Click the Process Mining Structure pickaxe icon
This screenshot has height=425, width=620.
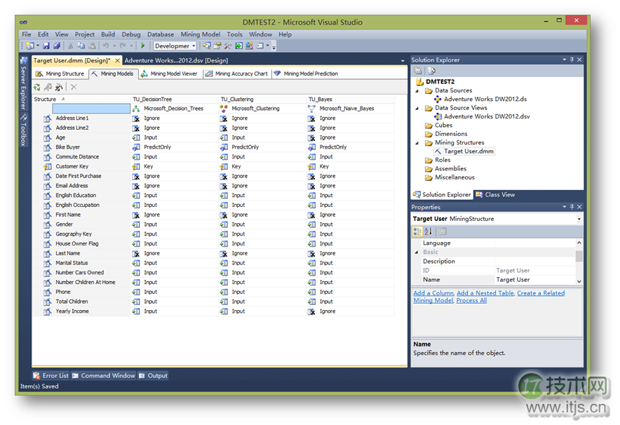coord(59,87)
